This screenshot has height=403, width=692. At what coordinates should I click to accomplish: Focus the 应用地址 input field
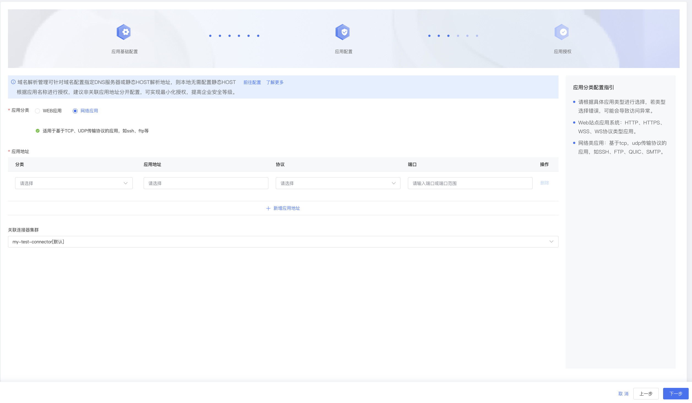[x=206, y=183]
